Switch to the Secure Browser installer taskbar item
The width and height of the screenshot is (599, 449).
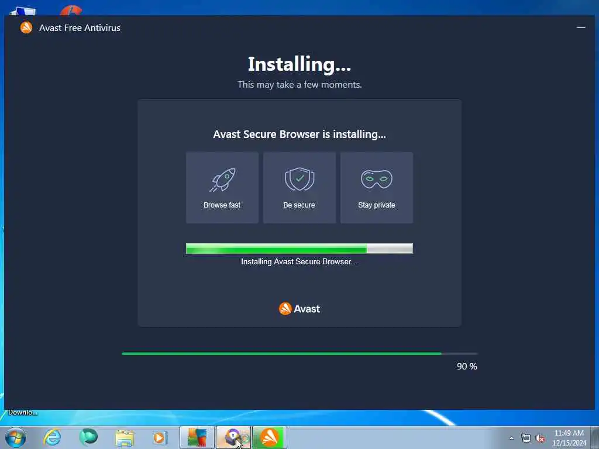[233, 437]
